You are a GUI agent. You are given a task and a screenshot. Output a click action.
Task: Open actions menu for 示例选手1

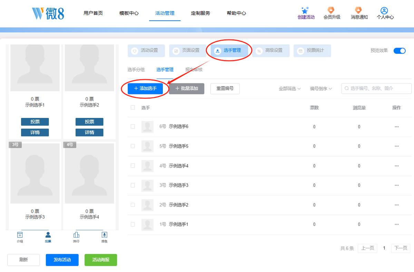coord(397,224)
